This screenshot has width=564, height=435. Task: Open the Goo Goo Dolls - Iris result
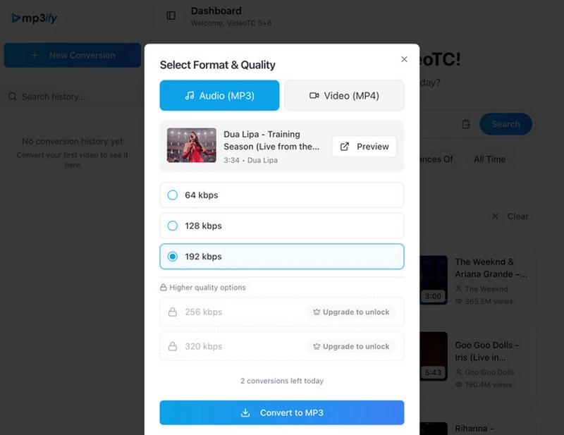pos(486,351)
